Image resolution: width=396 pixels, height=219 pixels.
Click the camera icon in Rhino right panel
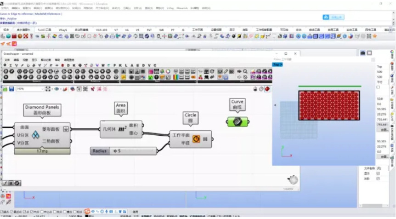pos(363,53)
